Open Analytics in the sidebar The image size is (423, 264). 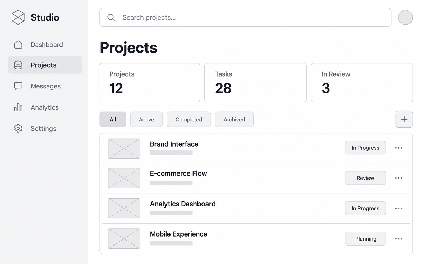(45, 107)
